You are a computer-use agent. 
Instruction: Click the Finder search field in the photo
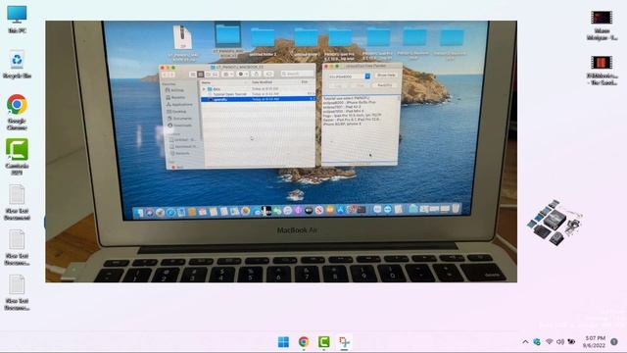coord(297,74)
